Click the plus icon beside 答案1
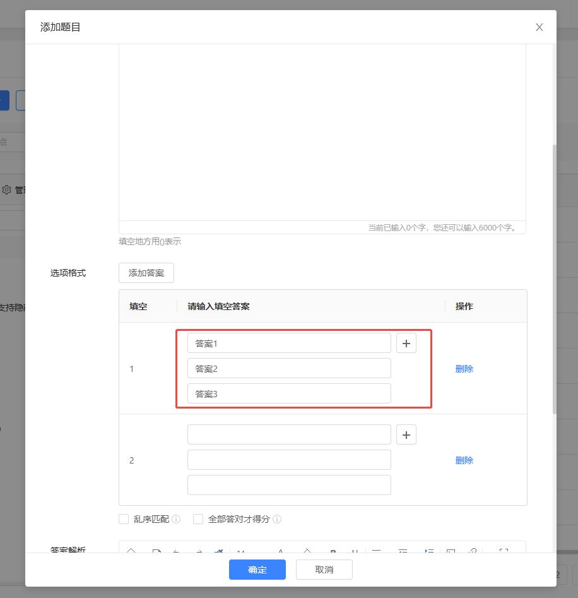 tap(406, 344)
